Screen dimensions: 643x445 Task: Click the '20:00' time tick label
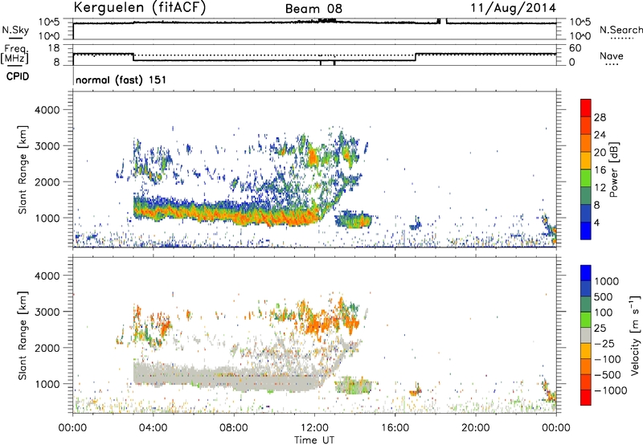coord(476,428)
